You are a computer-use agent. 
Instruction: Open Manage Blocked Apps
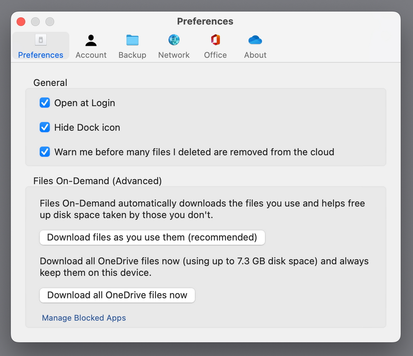[x=84, y=318]
